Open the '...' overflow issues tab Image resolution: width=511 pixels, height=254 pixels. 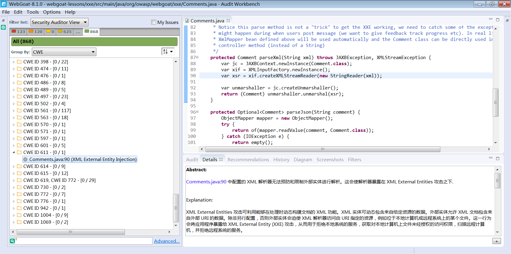78,32
